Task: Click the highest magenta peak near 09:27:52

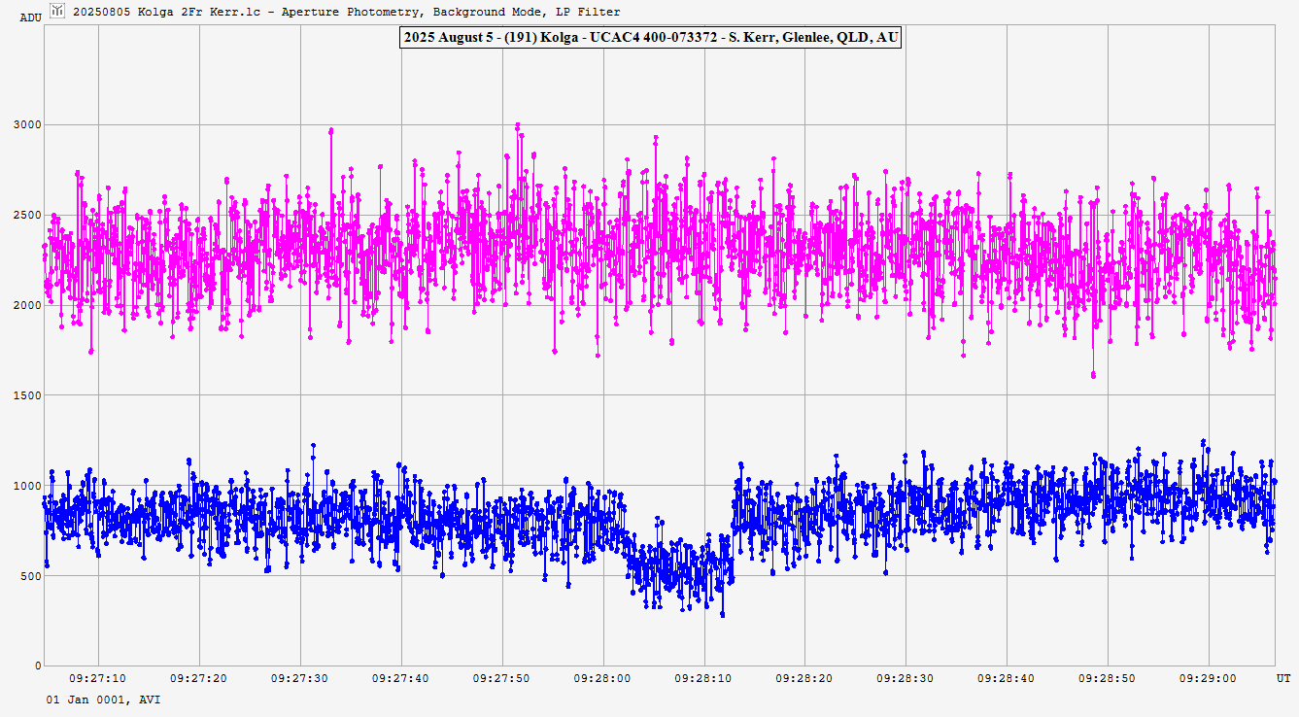Action: point(518,125)
